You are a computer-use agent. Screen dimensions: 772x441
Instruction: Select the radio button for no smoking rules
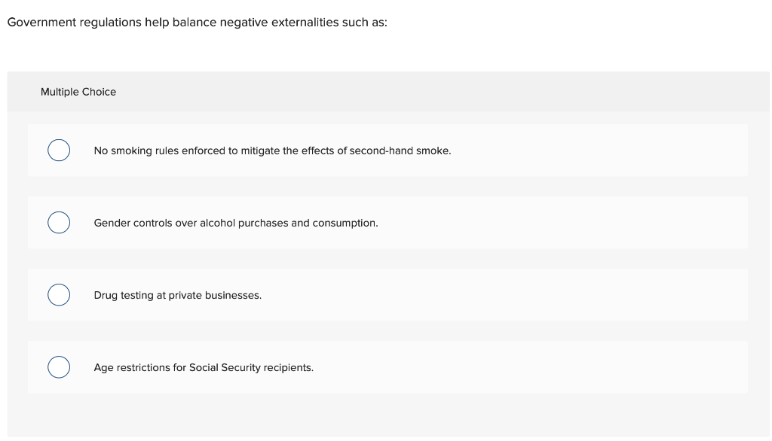point(59,151)
